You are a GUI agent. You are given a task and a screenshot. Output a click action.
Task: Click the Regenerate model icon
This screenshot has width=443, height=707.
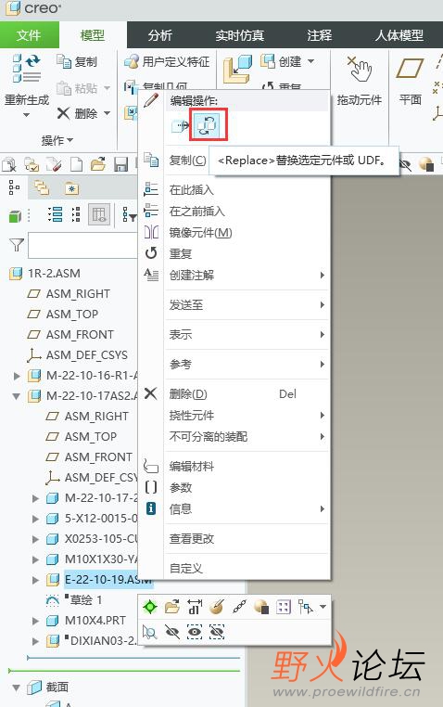(x=26, y=68)
